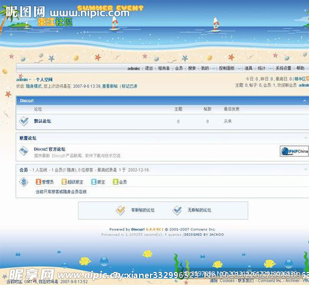This screenshot has width=309, height=285.
Task: Open the dropdown arrow beside 统计
Action: (x=270, y=68)
